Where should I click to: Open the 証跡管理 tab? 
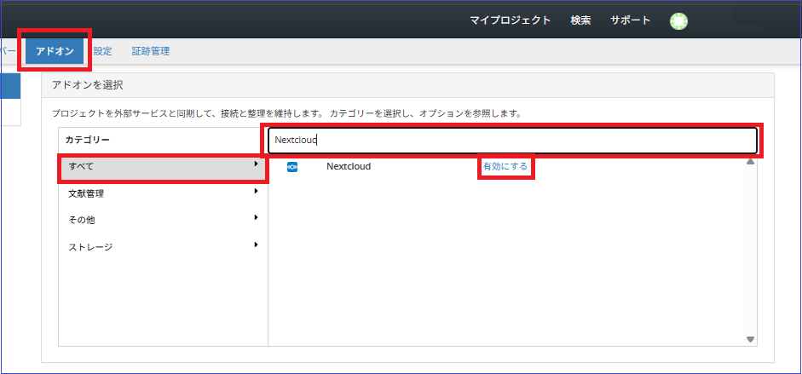tap(150, 51)
